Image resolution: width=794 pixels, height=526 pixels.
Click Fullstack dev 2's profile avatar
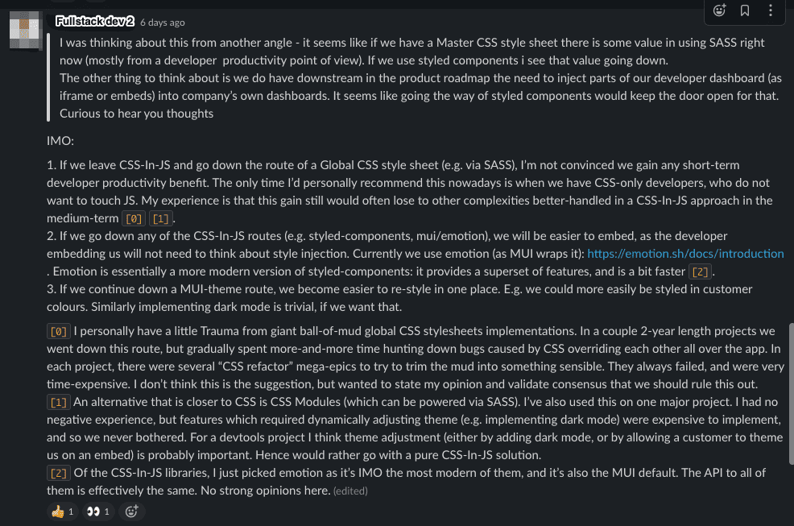(26, 26)
